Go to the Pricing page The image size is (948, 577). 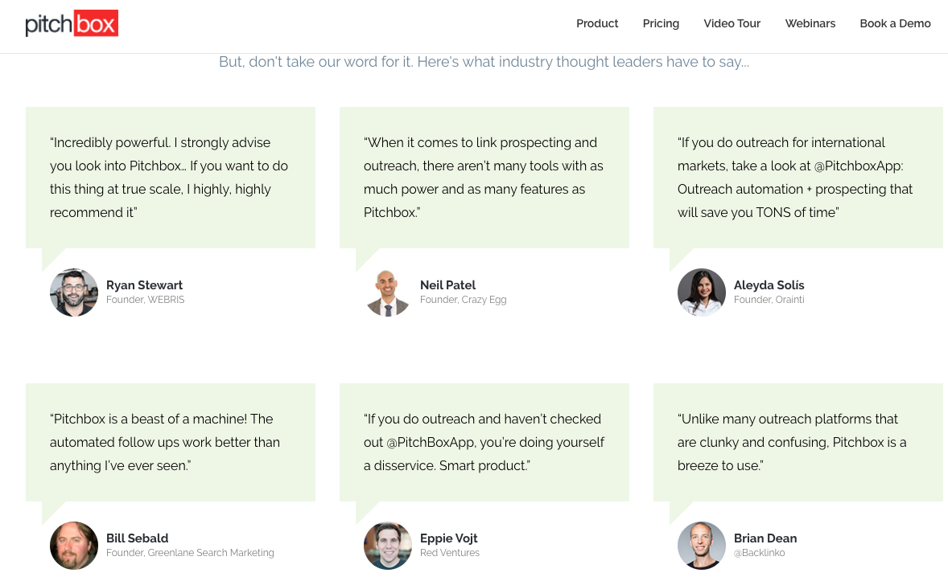[661, 23]
